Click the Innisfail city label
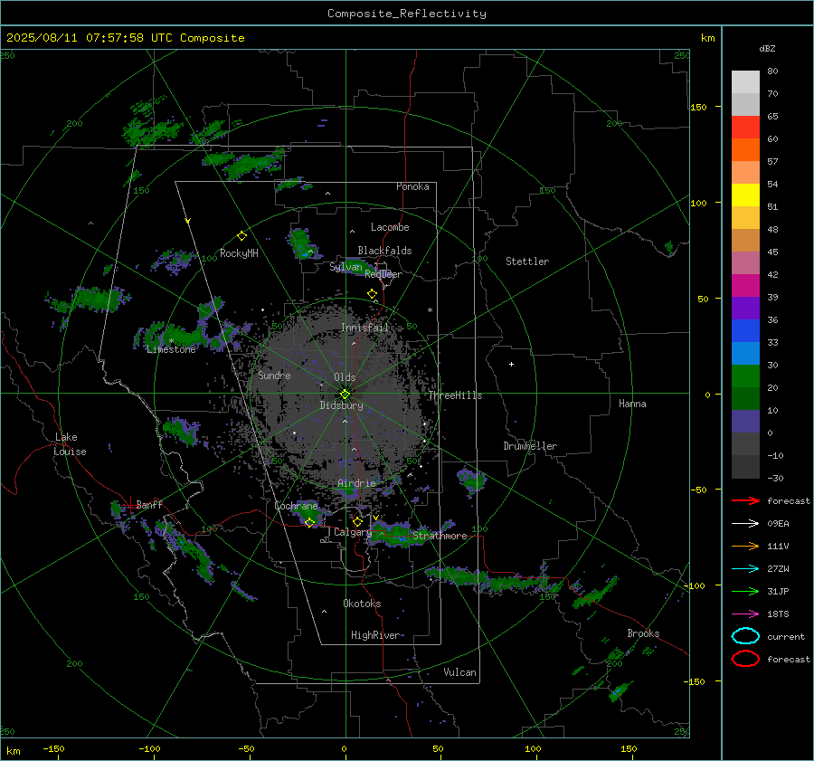Viewport: 814px width, 761px height. coord(364,328)
